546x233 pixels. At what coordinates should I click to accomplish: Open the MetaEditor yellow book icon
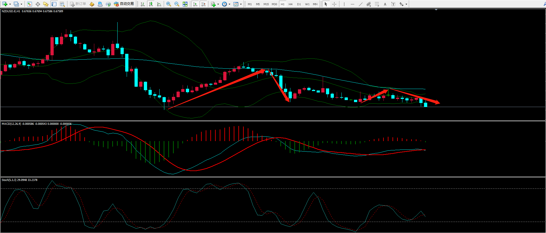coord(92,4)
